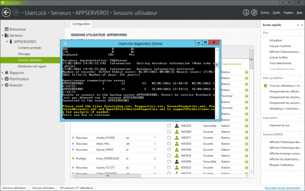Click the home icon in WKS036 row
The height and width of the screenshot is (191, 305).
(x=247, y=156)
